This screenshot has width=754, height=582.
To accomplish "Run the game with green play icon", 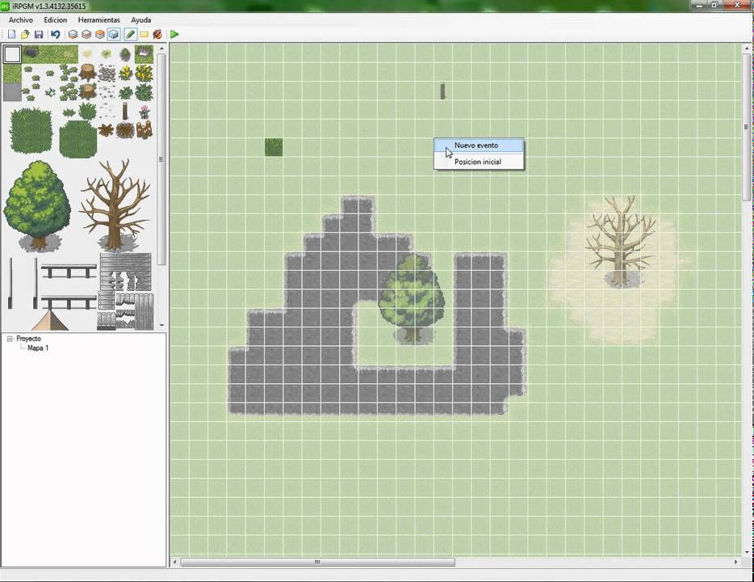I will pos(174,35).
